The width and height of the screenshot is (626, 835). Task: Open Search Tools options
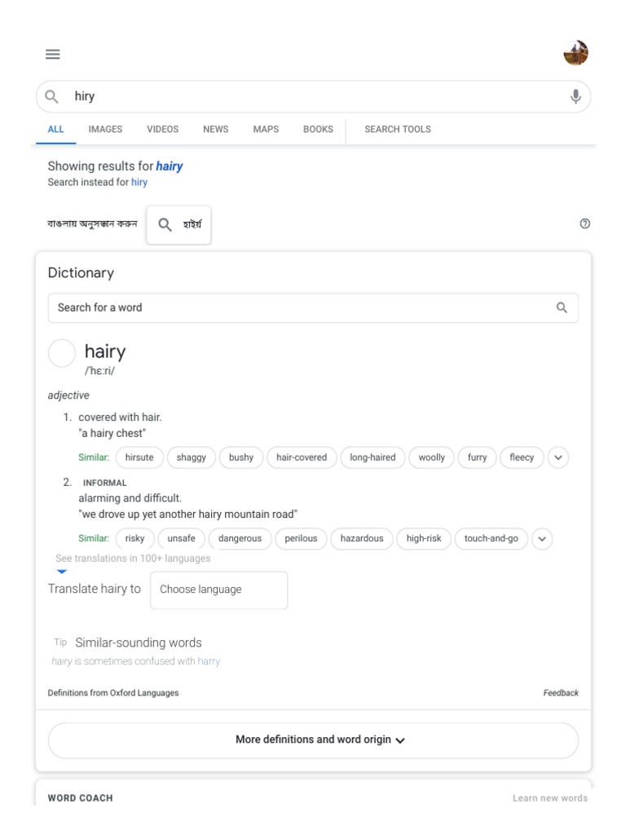(397, 129)
